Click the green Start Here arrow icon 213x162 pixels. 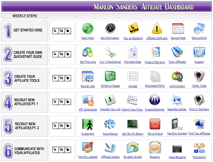click(x=88, y=29)
